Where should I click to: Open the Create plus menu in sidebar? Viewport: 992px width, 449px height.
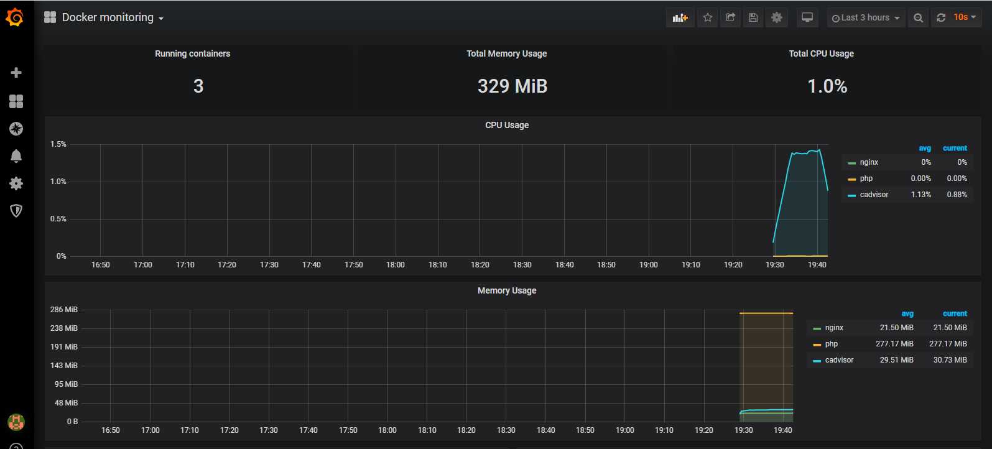pos(16,73)
